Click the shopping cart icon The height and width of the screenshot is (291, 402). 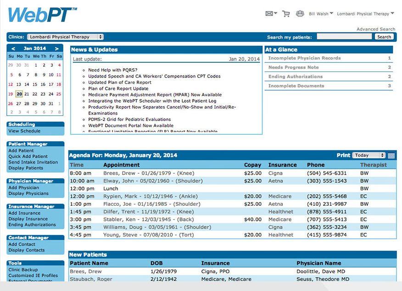pyautogui.click(x=286, y=14)
